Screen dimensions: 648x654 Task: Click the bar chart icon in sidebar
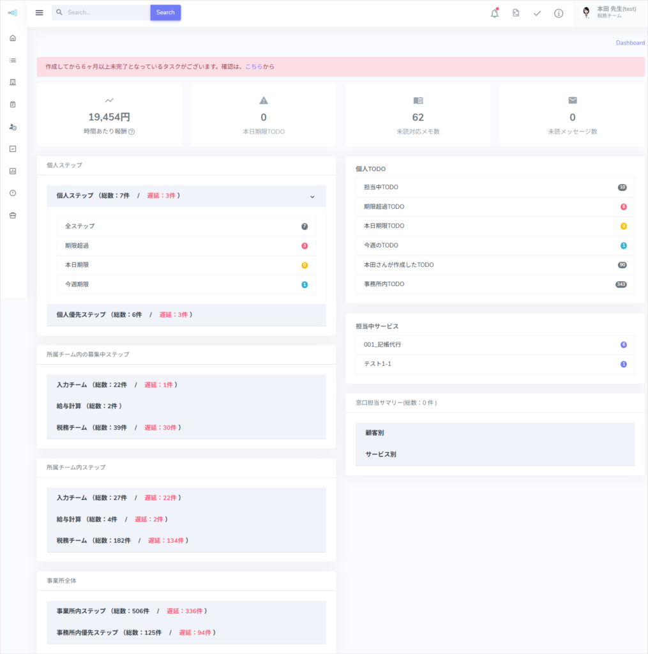coord(13,171)
